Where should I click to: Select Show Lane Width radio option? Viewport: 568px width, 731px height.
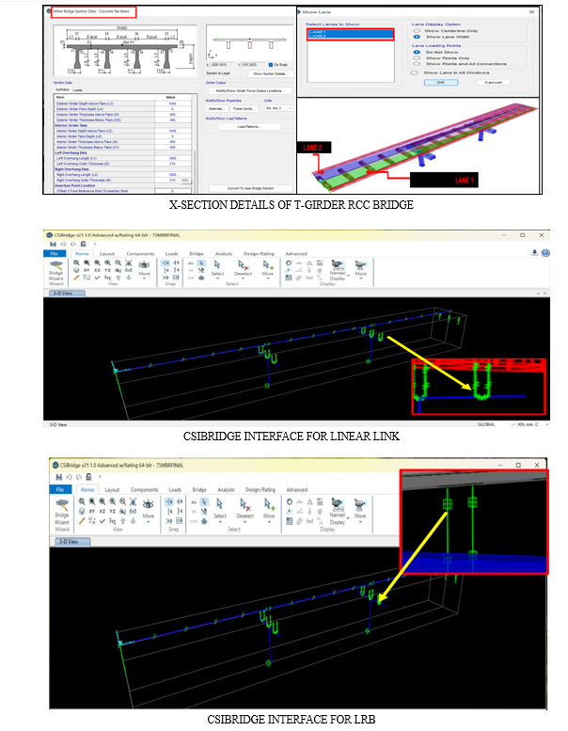[417, 37]
